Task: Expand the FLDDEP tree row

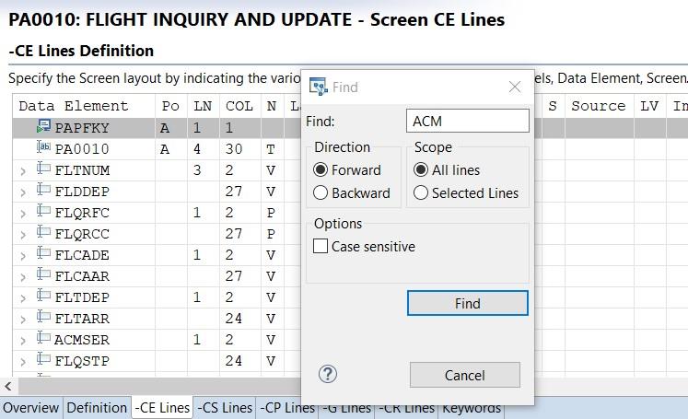Action: point(23,192)
